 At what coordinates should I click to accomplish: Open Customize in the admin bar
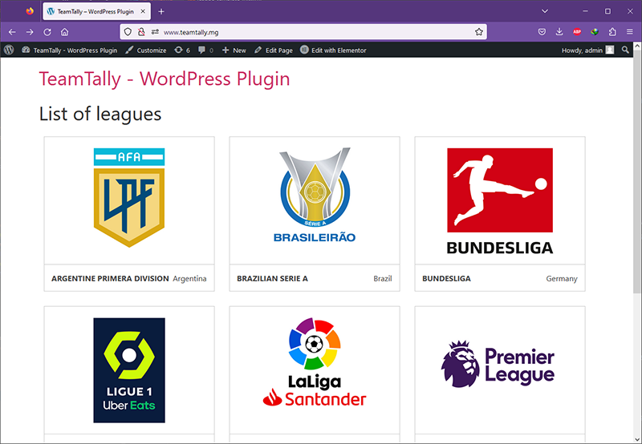[146, 50]
